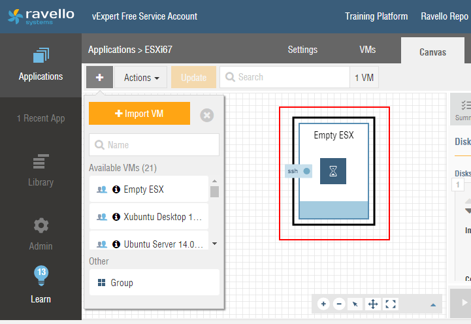Click the add VM plus button

[x=99, y=77]
